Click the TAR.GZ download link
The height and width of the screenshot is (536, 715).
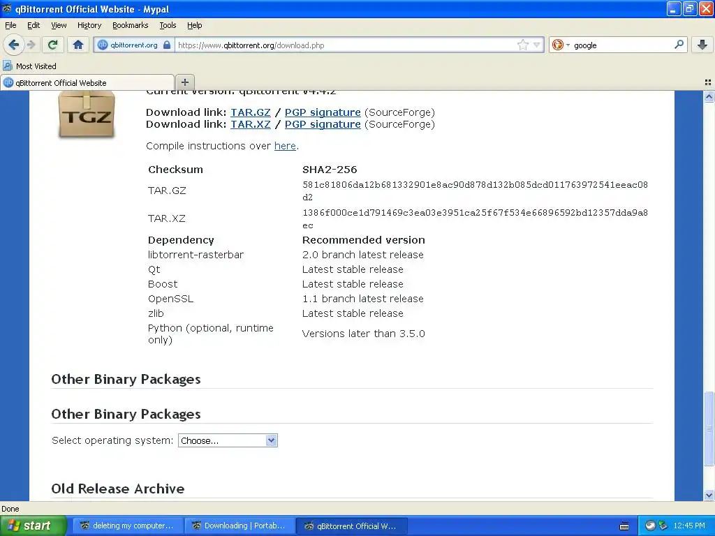click(x=251, y=112)
